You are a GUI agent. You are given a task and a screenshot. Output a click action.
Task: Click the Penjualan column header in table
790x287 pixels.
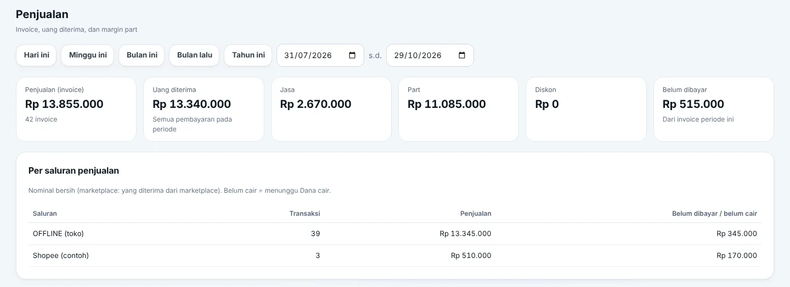[476, 214]
